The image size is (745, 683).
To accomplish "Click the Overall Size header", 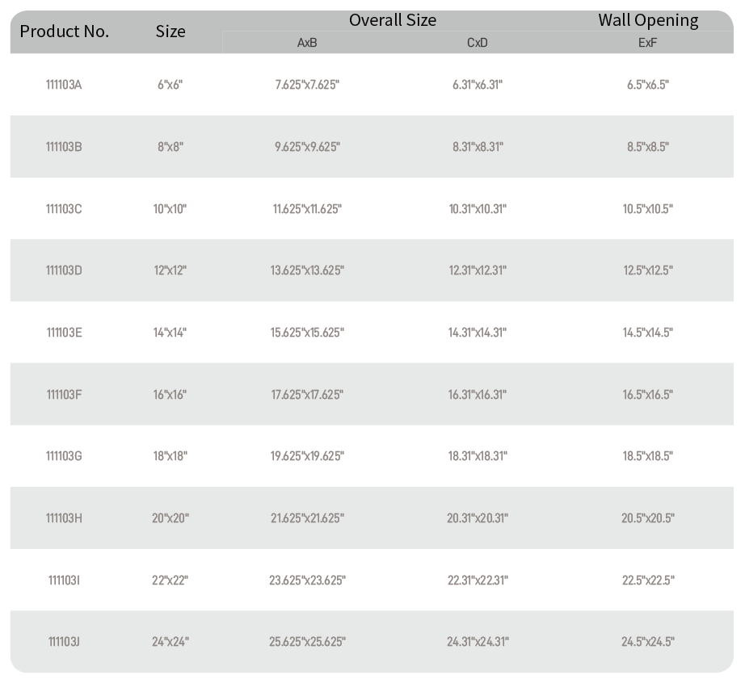I will 393,20.
